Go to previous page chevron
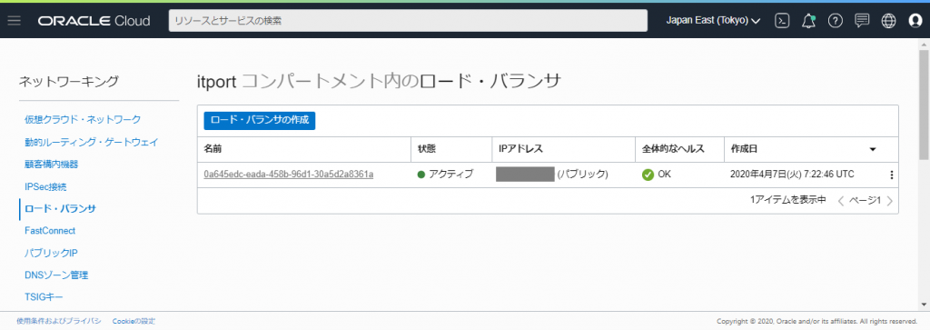The width and height of the screenshot is (930, 330). coord(840,201)
